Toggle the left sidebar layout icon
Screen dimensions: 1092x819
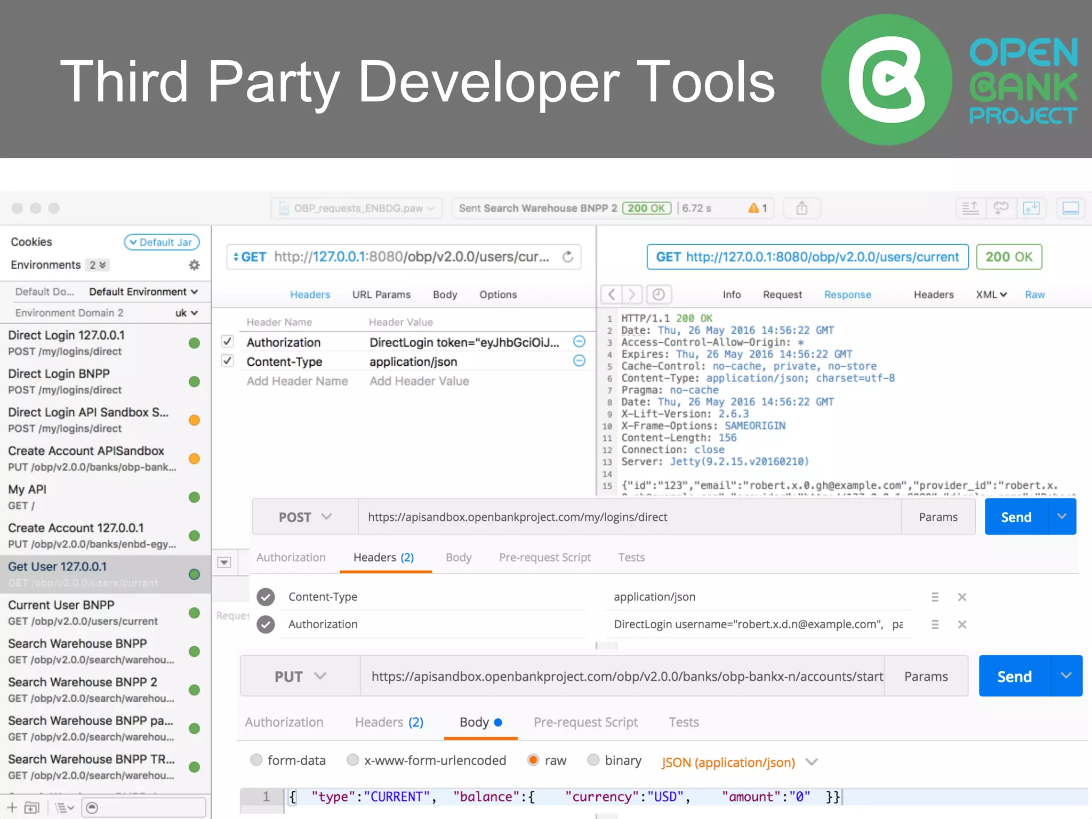coord(970,208)
